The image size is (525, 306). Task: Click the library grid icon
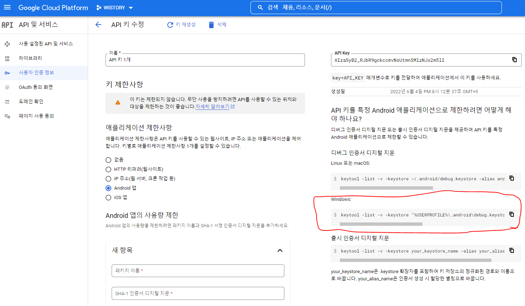pos(7,59)
